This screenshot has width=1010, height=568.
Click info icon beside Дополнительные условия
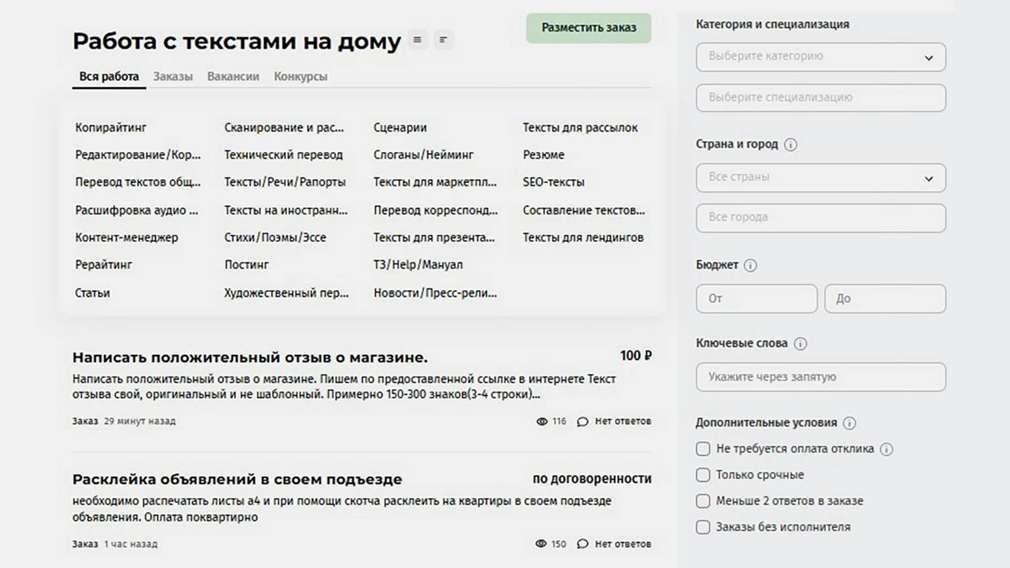[849, 423]
